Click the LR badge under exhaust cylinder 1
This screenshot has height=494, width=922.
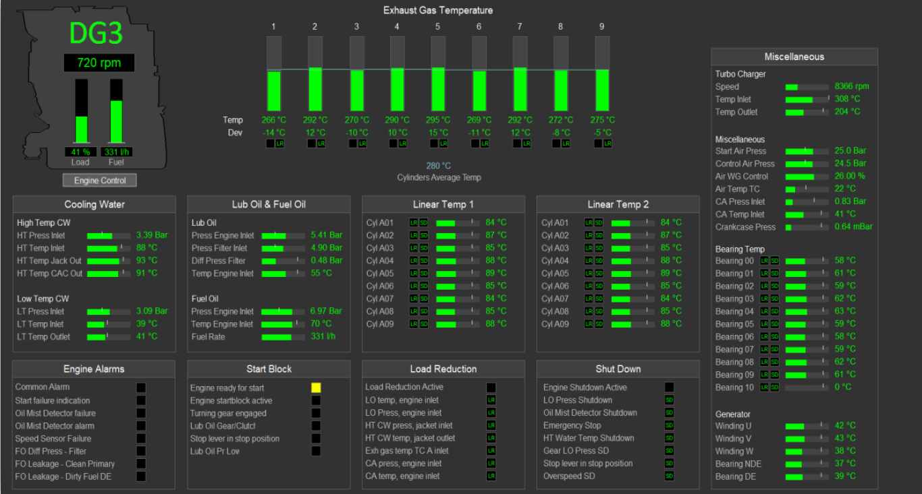(279, 144)
